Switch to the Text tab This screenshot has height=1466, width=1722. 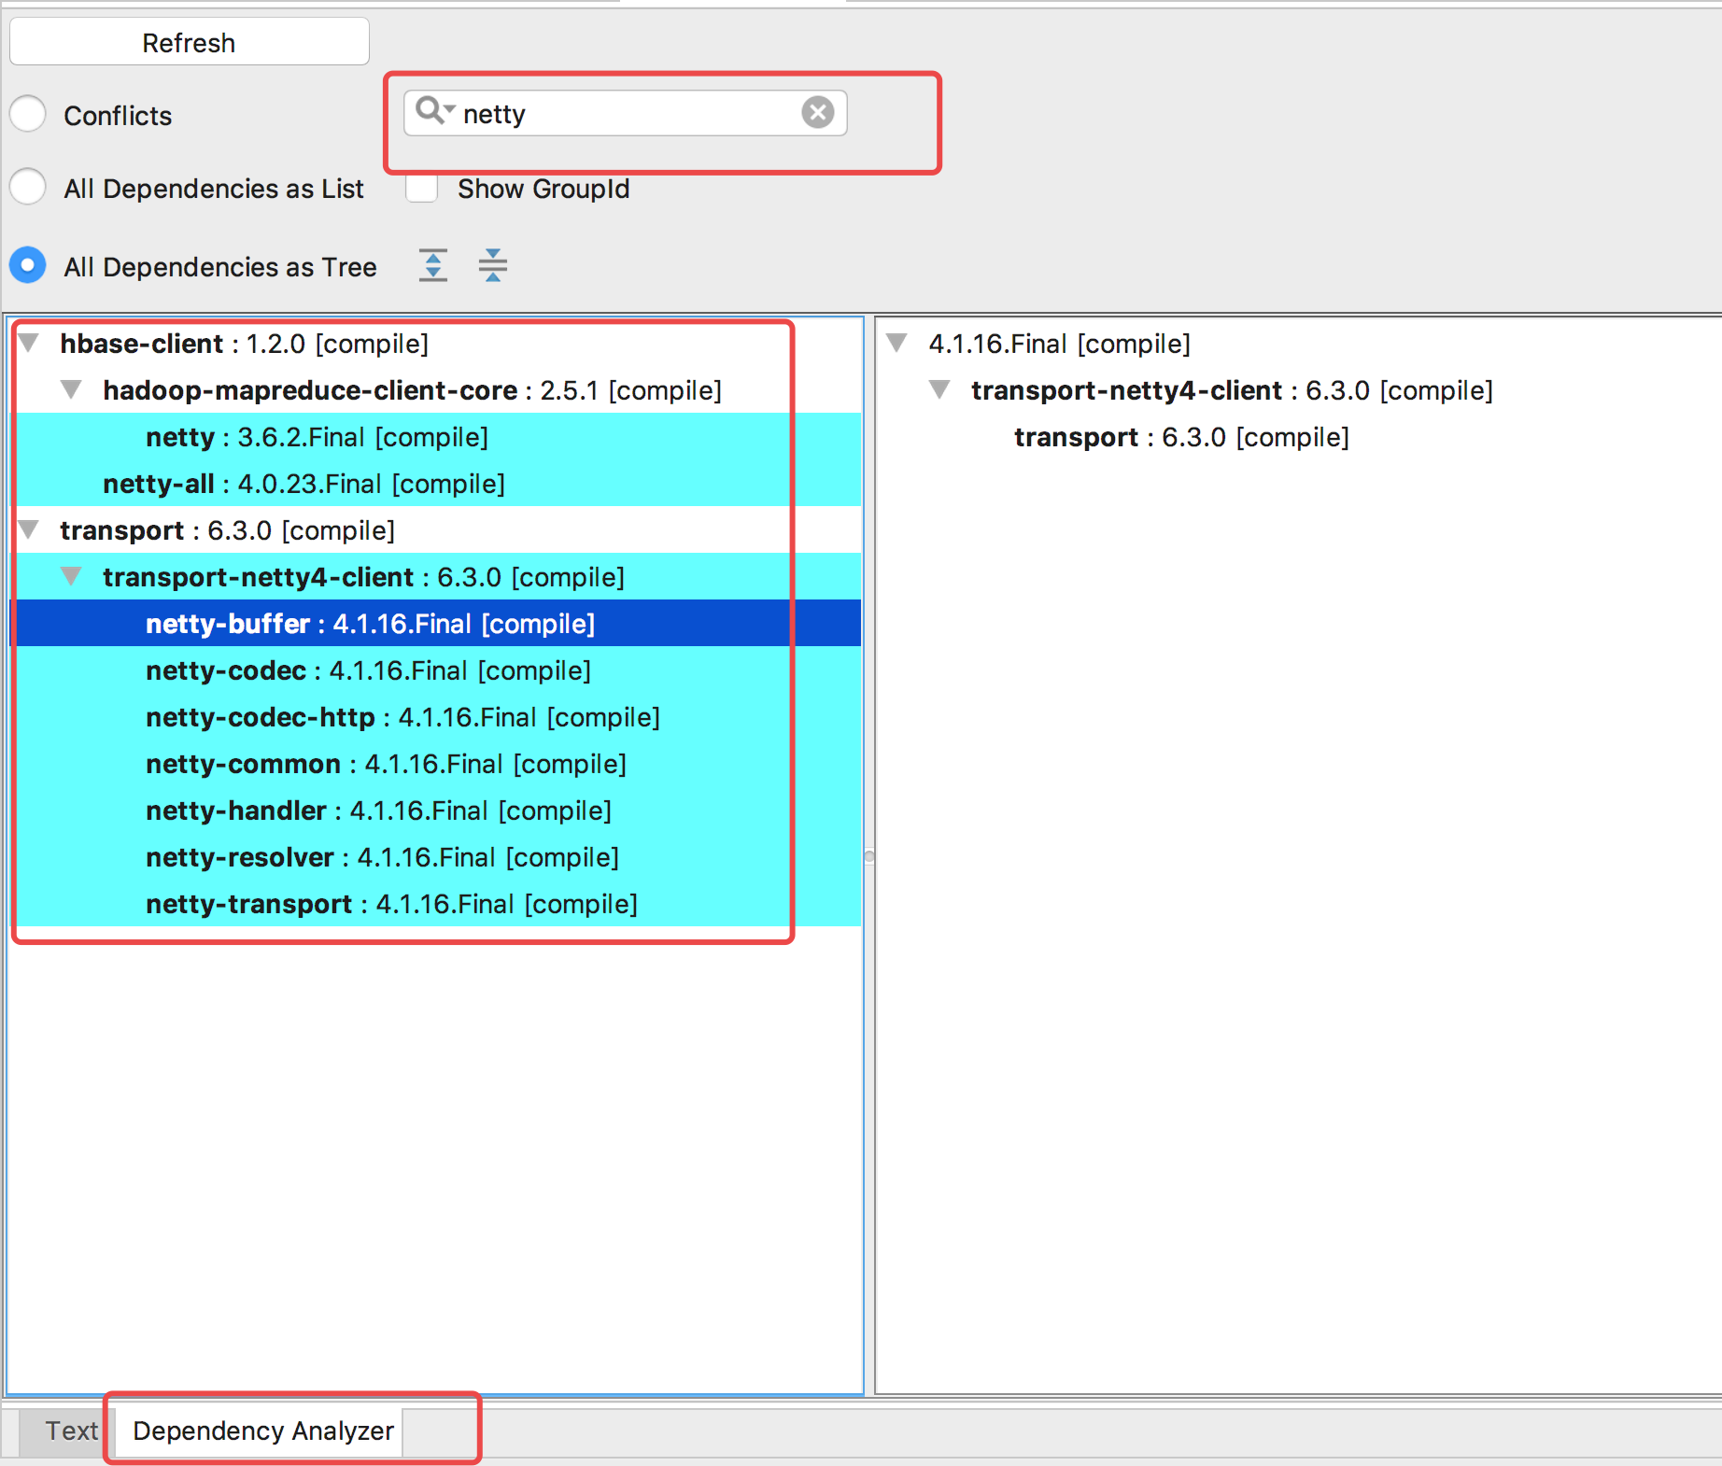67,1431
